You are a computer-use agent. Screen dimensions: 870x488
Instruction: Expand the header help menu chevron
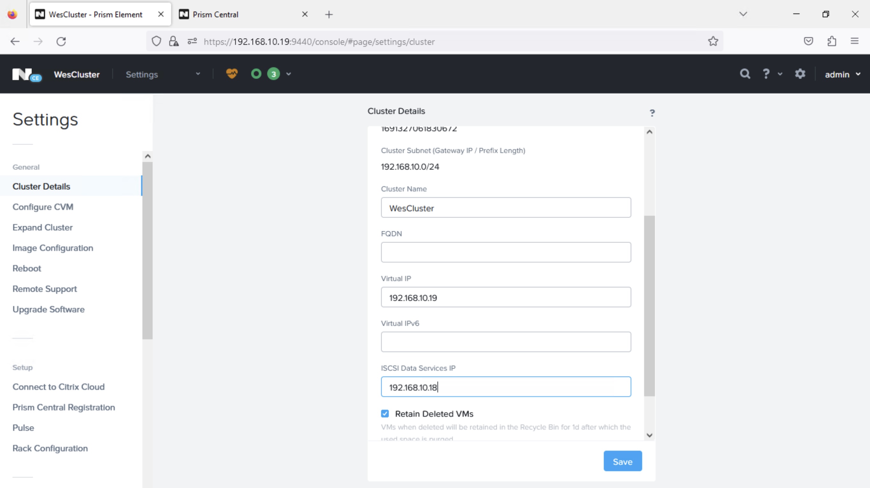[780, 74]
